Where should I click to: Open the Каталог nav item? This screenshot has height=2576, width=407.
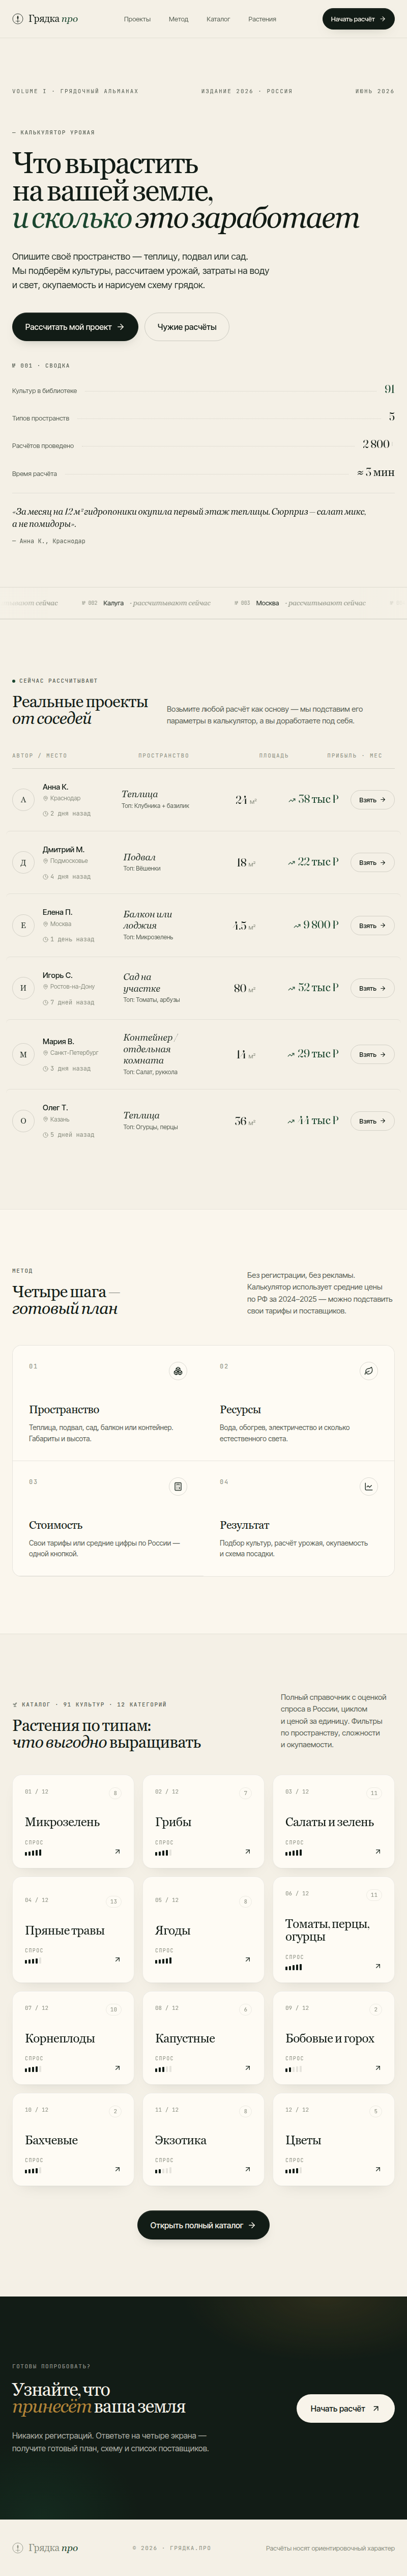218,19
